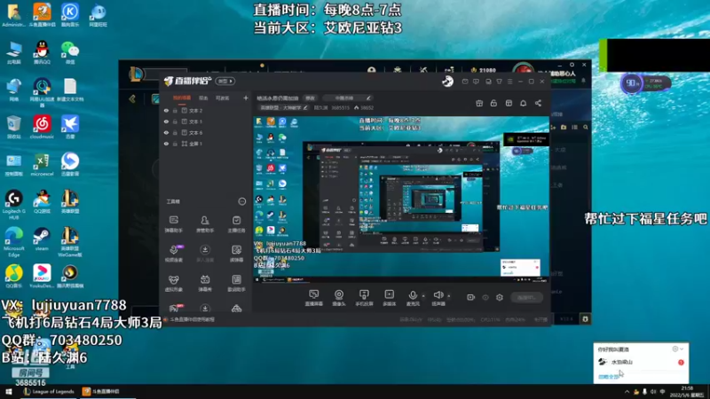Image resolution: width=710 pixels, height=399 pixels.
Task: Click the start streaming button
Action: pyautogui.click(x=526, y=297)
